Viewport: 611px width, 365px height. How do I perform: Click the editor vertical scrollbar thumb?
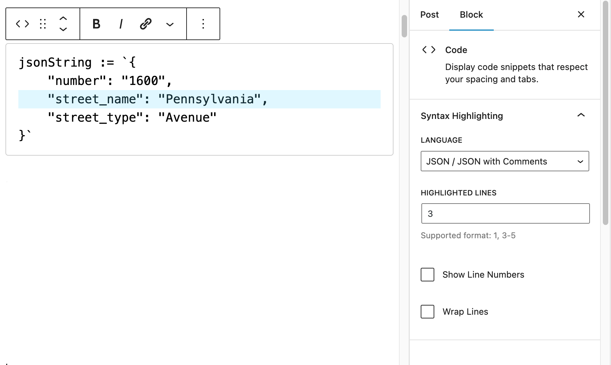coord(404,26)
